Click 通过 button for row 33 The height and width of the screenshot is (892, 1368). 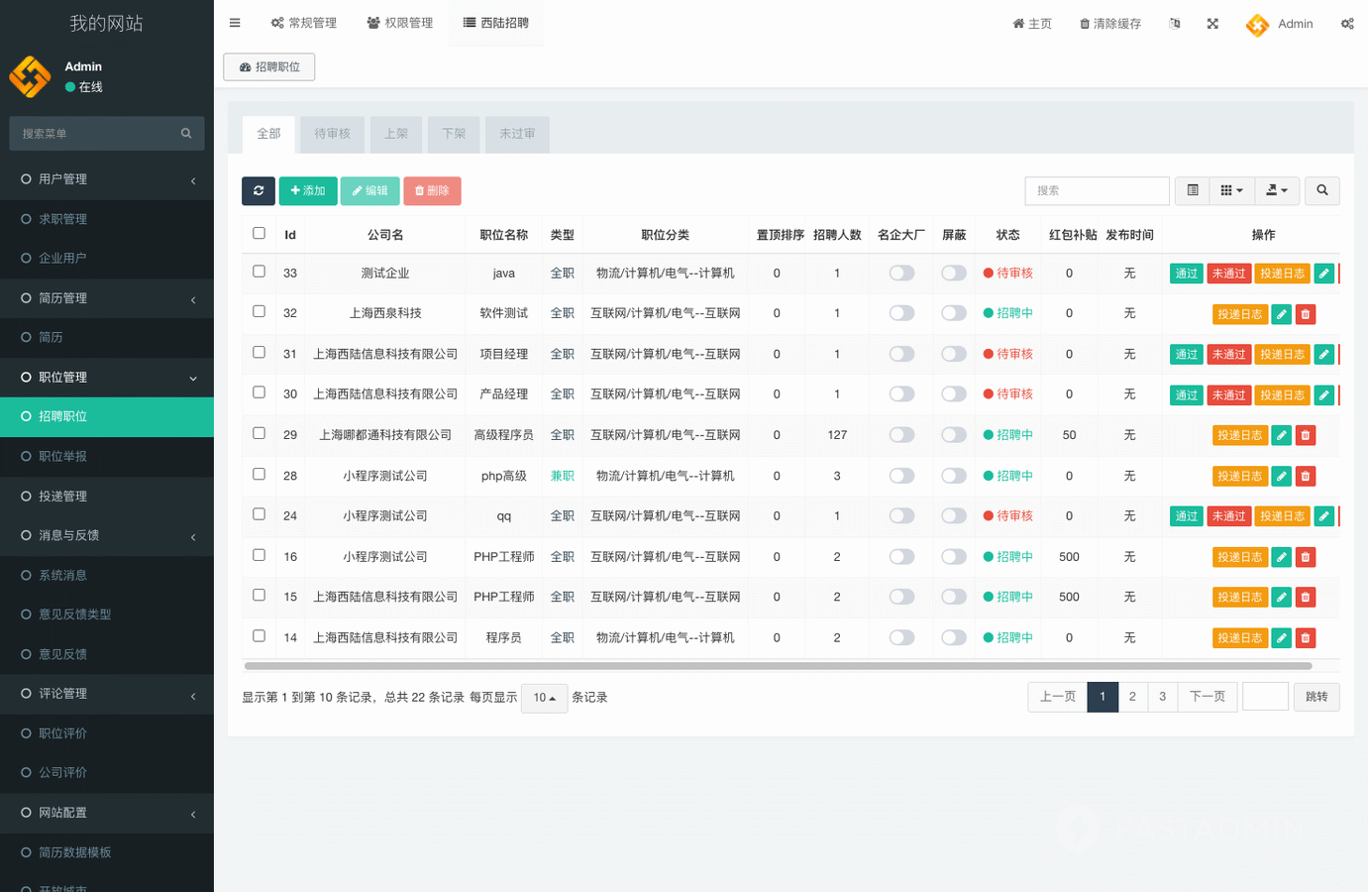point(1186,274)
